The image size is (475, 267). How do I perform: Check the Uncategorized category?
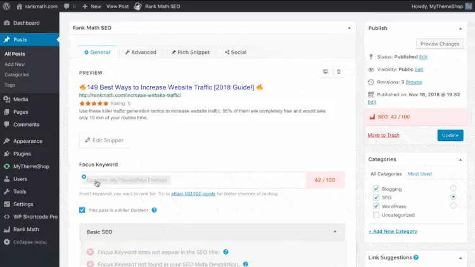376,215
